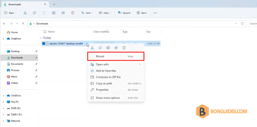This screenshot has height=127, width=257.
Task: Expand DATA (E:) drive node
Action: click(4, 108)
